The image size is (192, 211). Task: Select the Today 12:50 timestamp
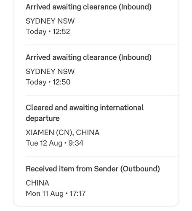tap(48, 82)
